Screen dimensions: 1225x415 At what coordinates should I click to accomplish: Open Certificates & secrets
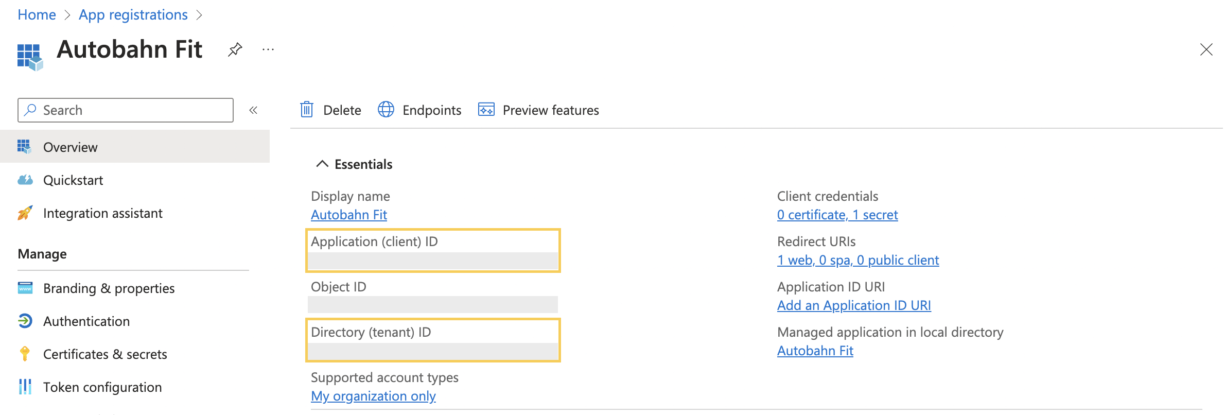pos(135,354)
